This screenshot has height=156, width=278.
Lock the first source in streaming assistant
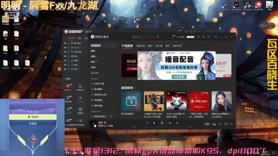pos(68,43)
